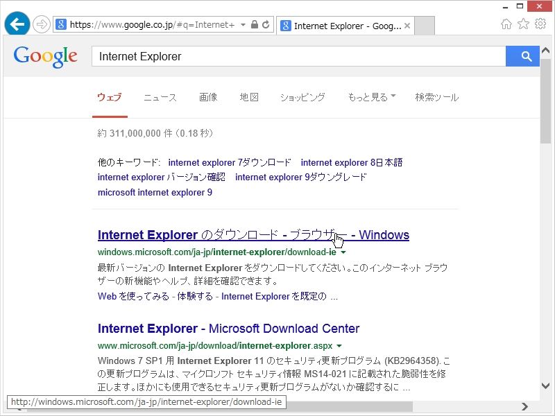Open the Home page using the house icon
Viewport: 555px width, 416px height.
[x=506, y=24]
